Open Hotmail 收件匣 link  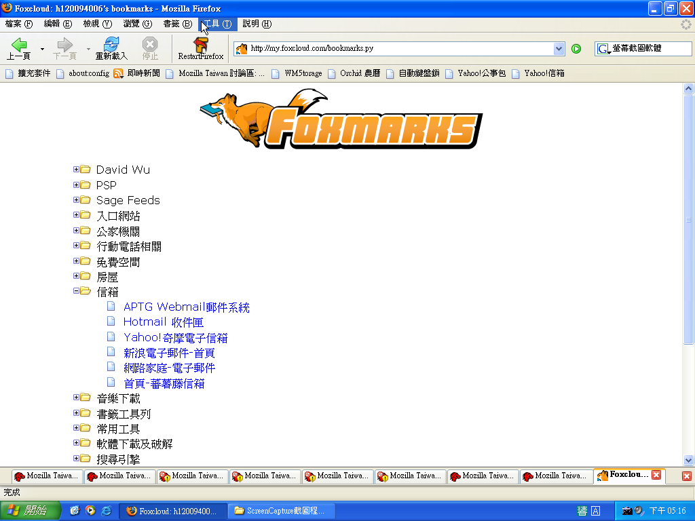163,322
